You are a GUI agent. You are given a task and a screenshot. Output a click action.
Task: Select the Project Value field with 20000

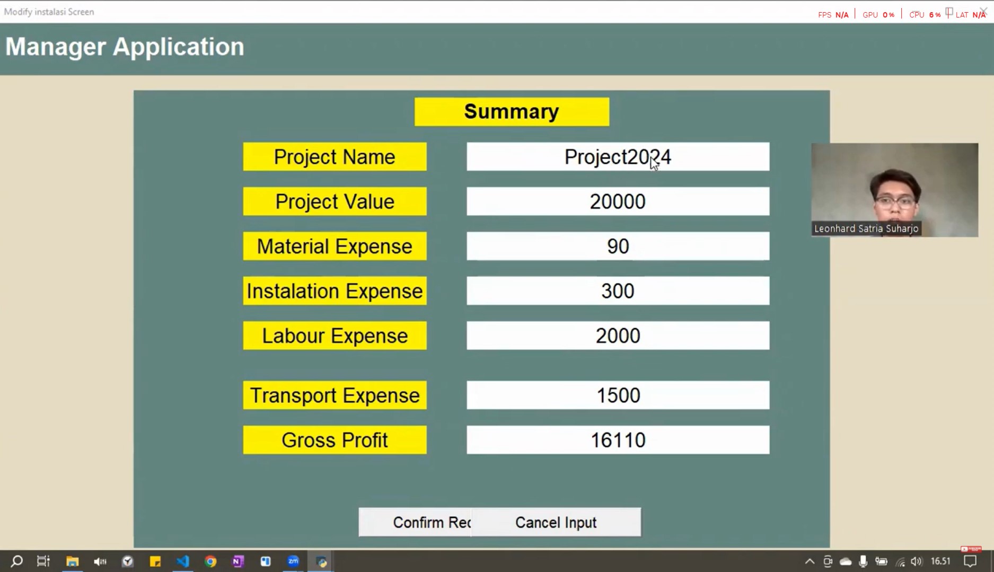[618, 201]
